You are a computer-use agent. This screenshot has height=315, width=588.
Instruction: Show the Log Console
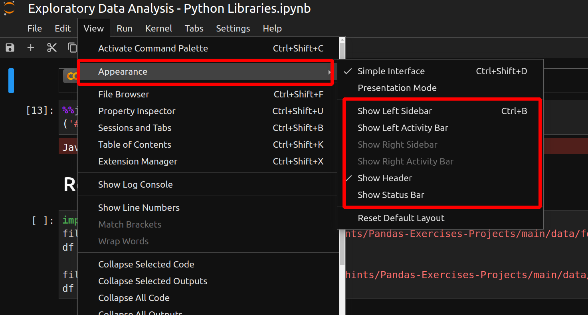coord(135,184)
